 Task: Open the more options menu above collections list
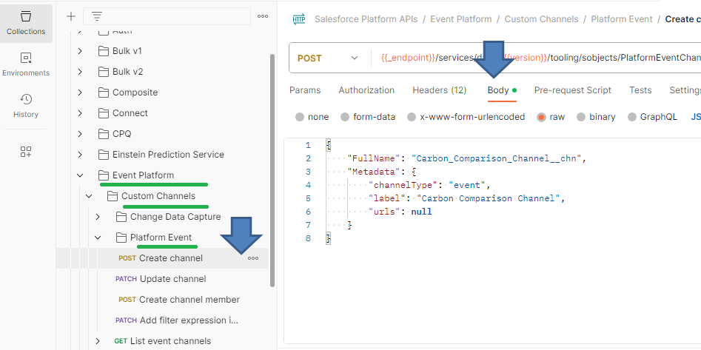(x=263, y=16)
